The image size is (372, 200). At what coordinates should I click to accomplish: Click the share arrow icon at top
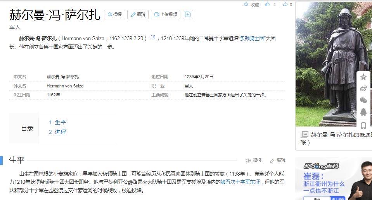[x=285, y=4]
